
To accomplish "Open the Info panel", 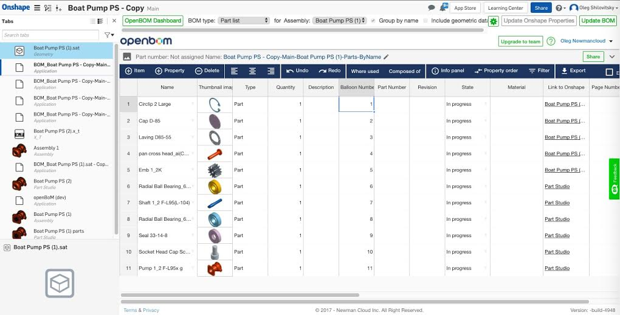I will [447, 71].
